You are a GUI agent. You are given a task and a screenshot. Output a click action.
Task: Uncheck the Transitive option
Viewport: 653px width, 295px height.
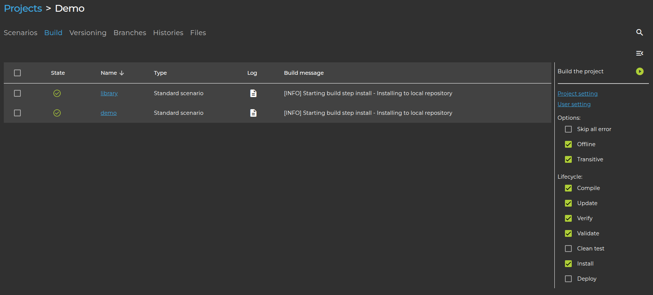click(x=568, y=159)
